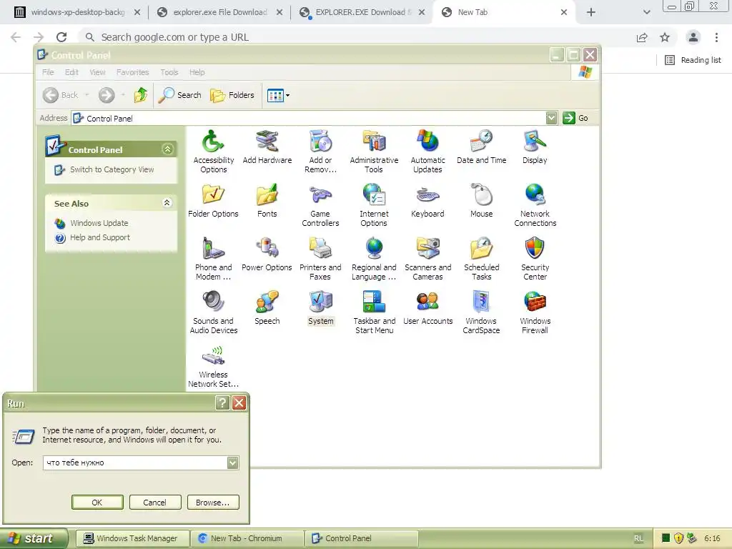732x549 pixels.
Task: Open Accessibility Options applet
Action: 213,152
